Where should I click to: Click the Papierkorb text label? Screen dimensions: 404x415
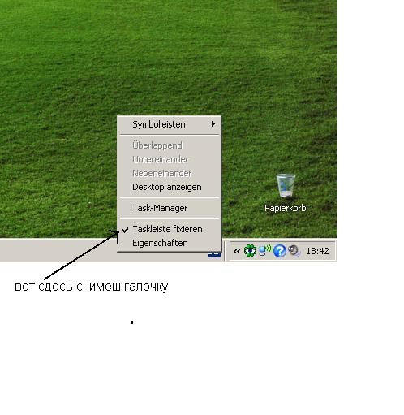pos(286,208)
